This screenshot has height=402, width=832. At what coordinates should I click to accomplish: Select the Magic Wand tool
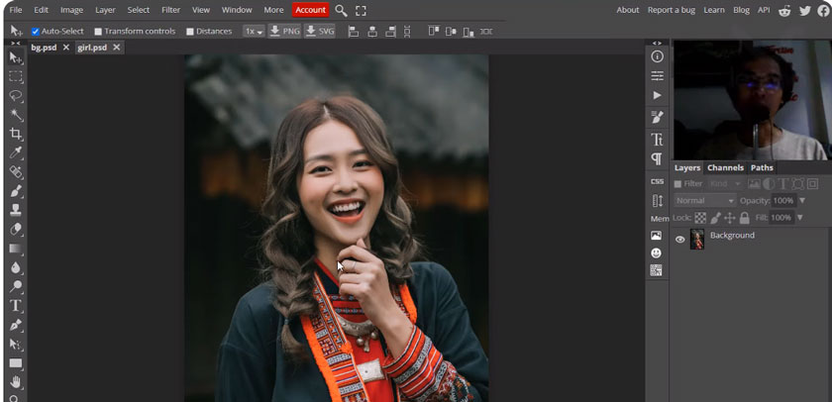16,115
